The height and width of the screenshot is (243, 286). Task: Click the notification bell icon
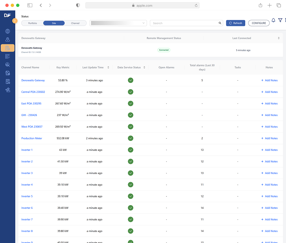pos(273,21)
